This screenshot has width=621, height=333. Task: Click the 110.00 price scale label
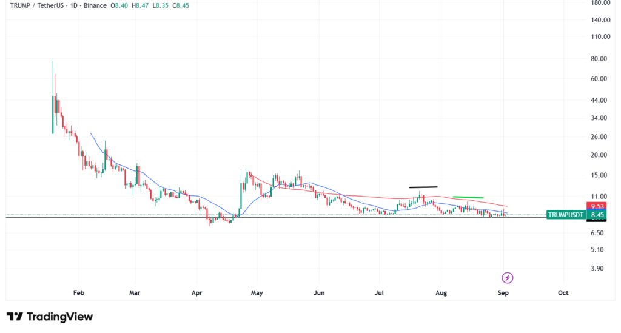point(601,36)
